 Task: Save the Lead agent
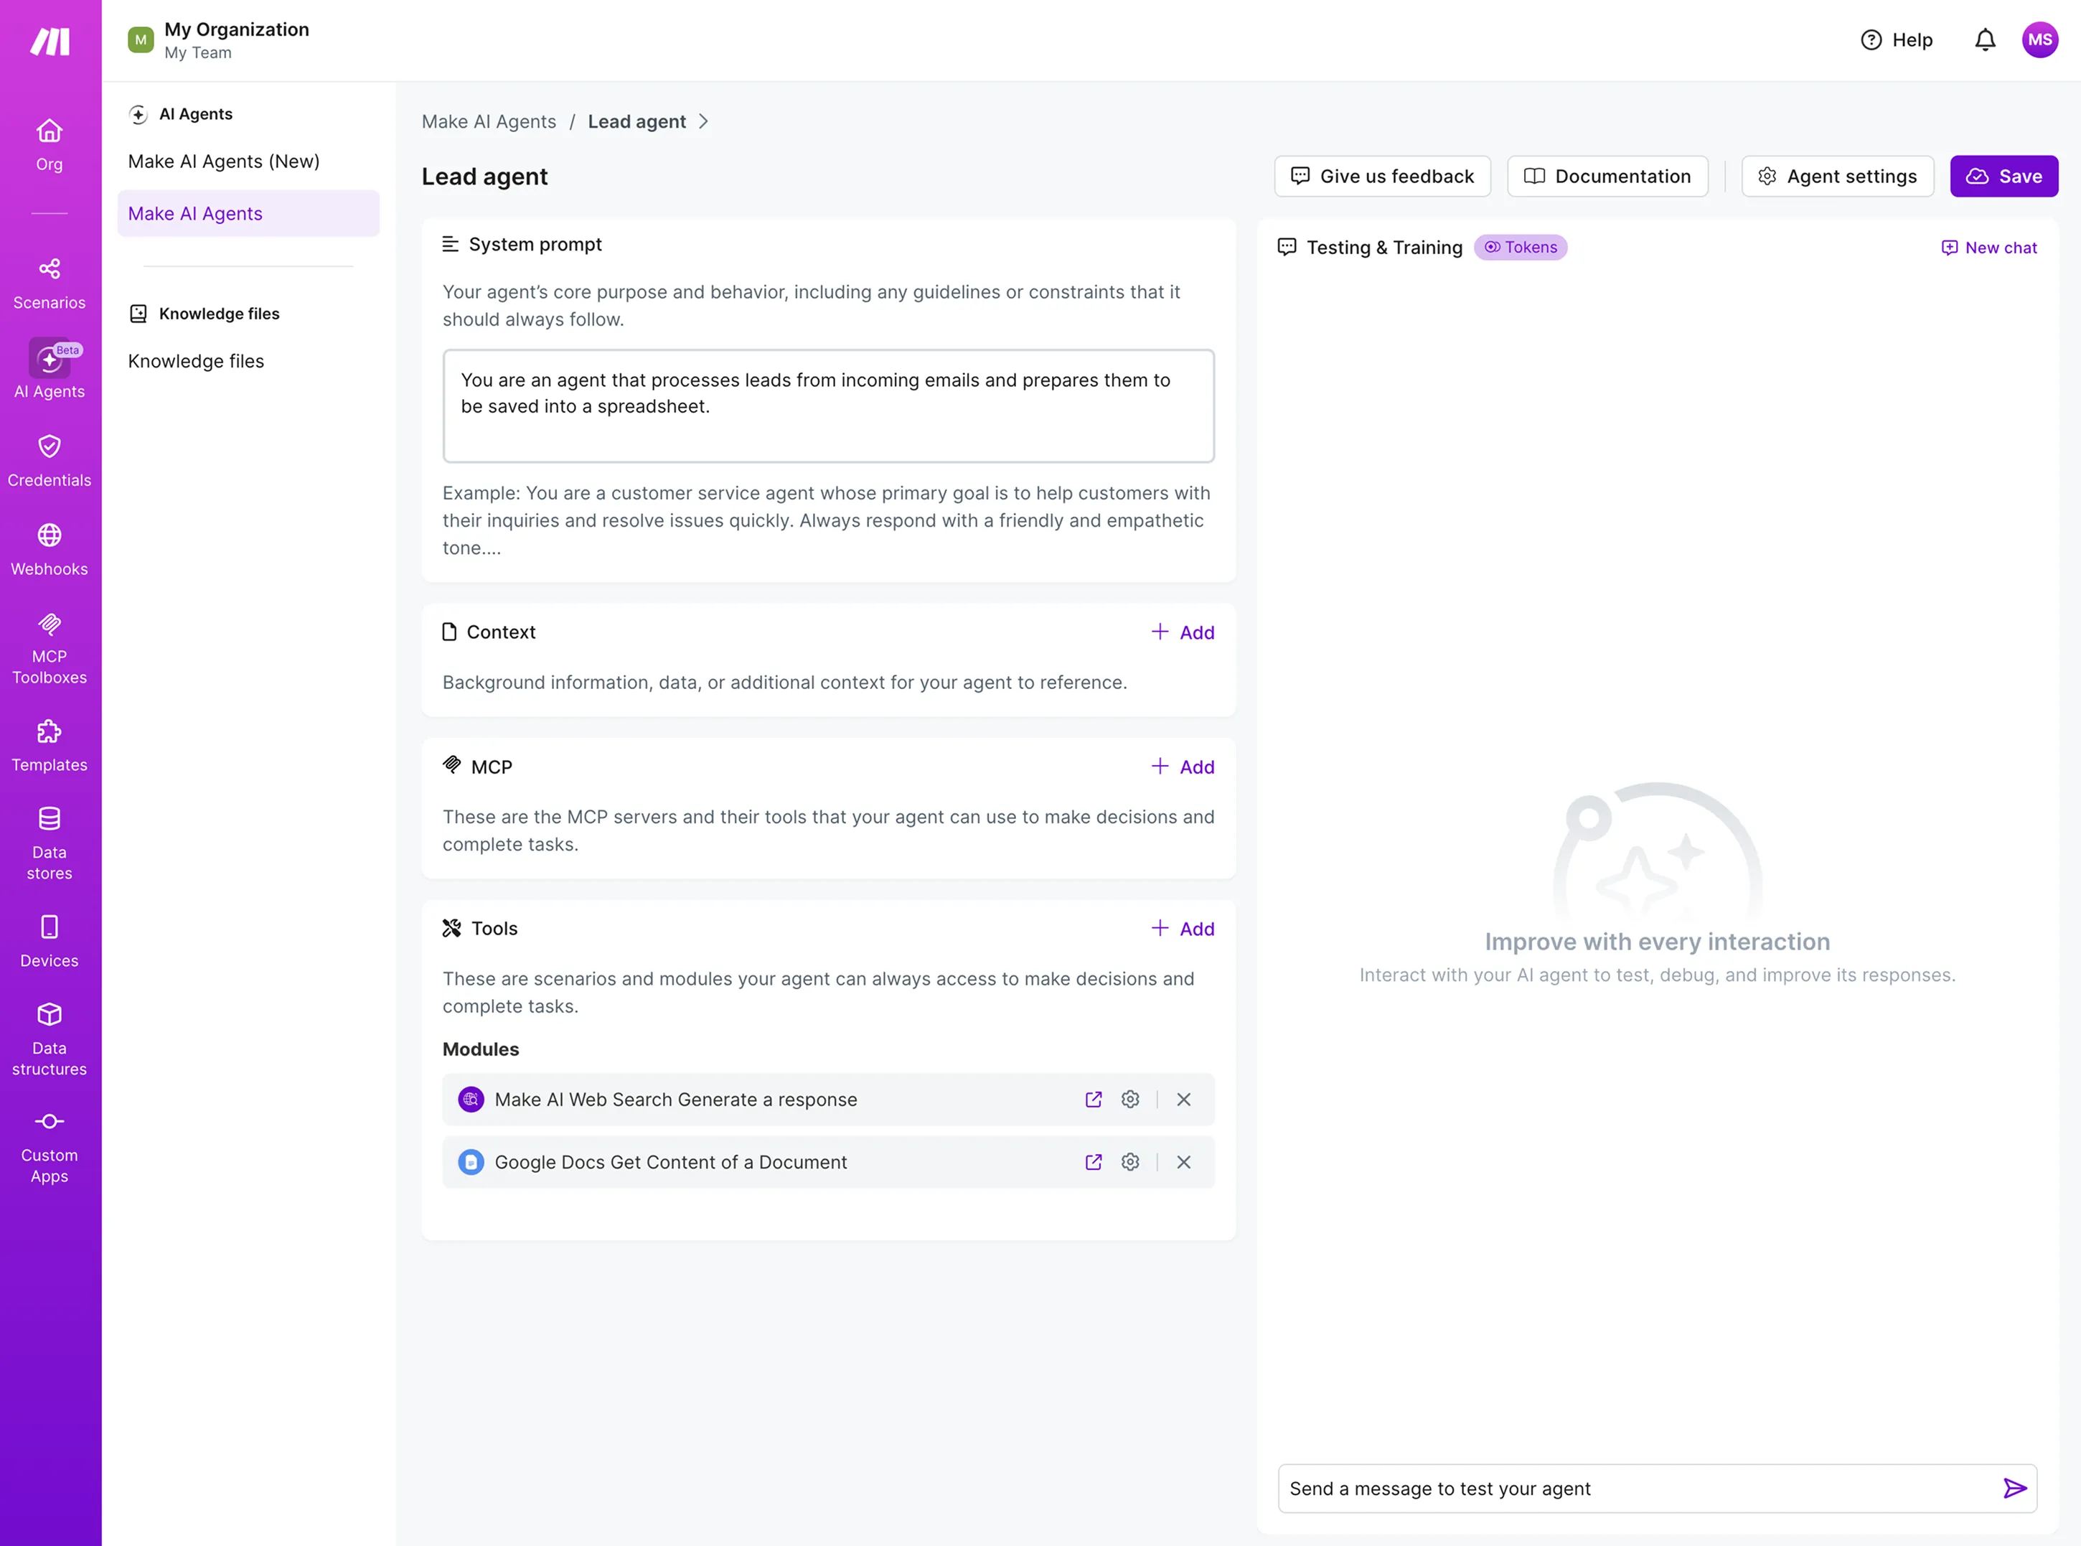tap(2004, 176)
